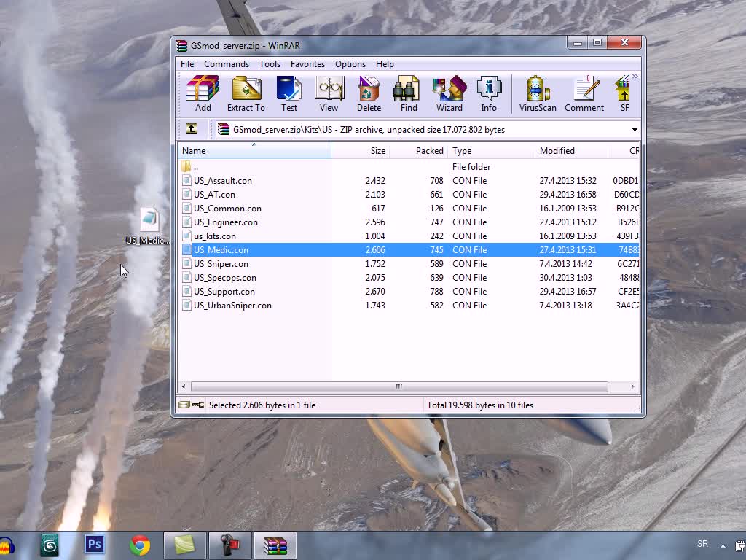
Task: Open the Commands menu
Action: (x=227, y=64)
